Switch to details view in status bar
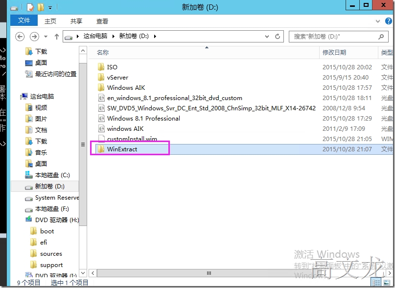395x288 pixels. click(376, 283)
